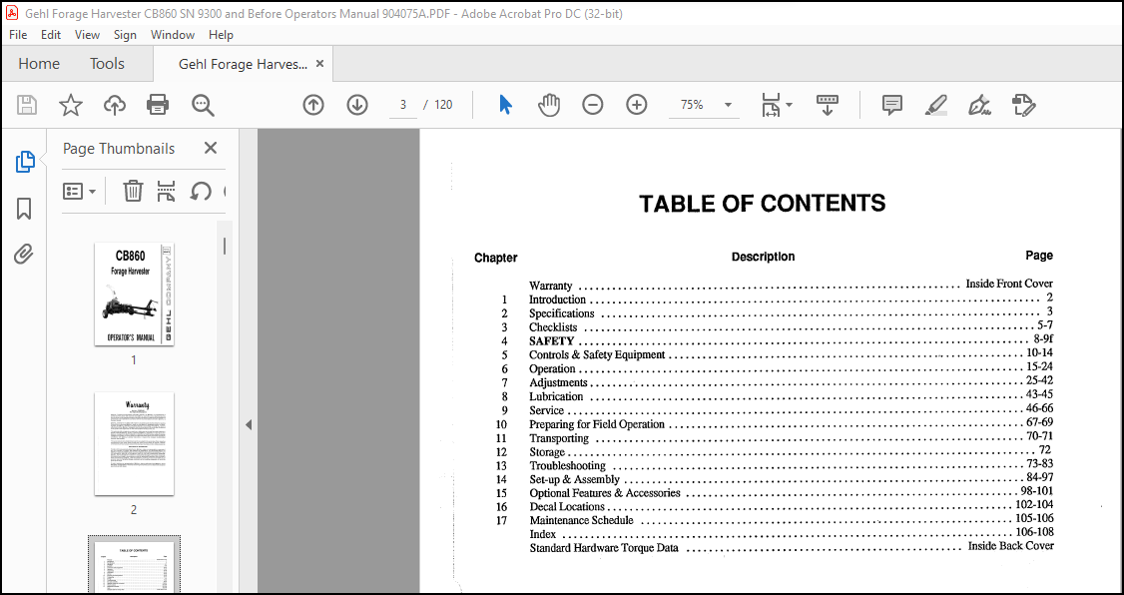Viewport: 1124px width, 595px height.
Task: Open thumbnail options menu dropdown
Action: click(x=80, y=192)
